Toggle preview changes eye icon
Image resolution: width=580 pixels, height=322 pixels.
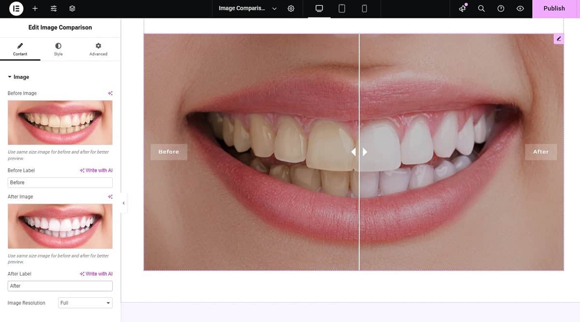point(520,9)
